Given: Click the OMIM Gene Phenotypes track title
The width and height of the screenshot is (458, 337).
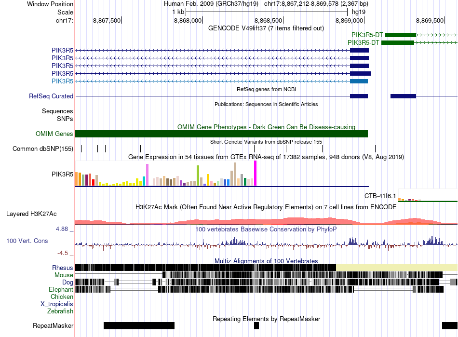Looking at the screenshot, I should tap(266, 127).
